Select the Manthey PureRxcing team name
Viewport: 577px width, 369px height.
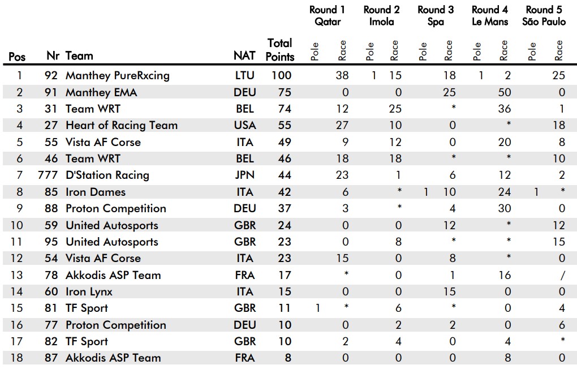pyautogui.click(x=117, y=75)
